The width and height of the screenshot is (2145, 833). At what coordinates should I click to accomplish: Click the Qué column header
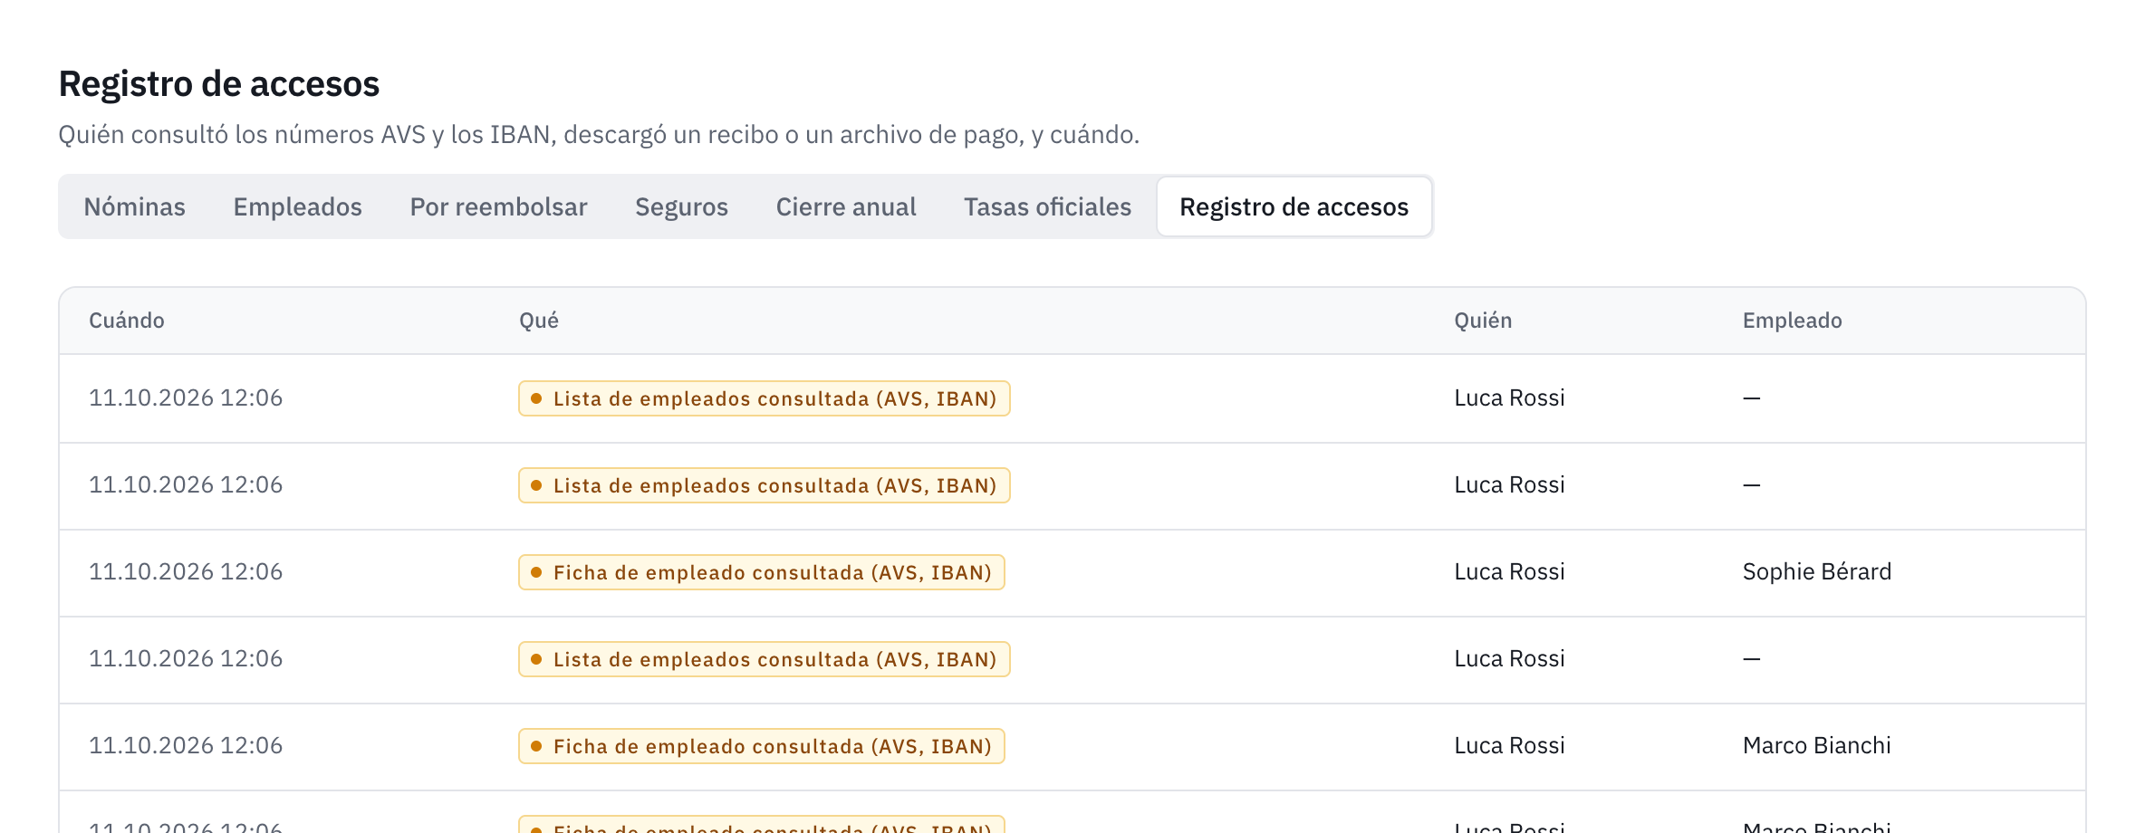point(538,321)
